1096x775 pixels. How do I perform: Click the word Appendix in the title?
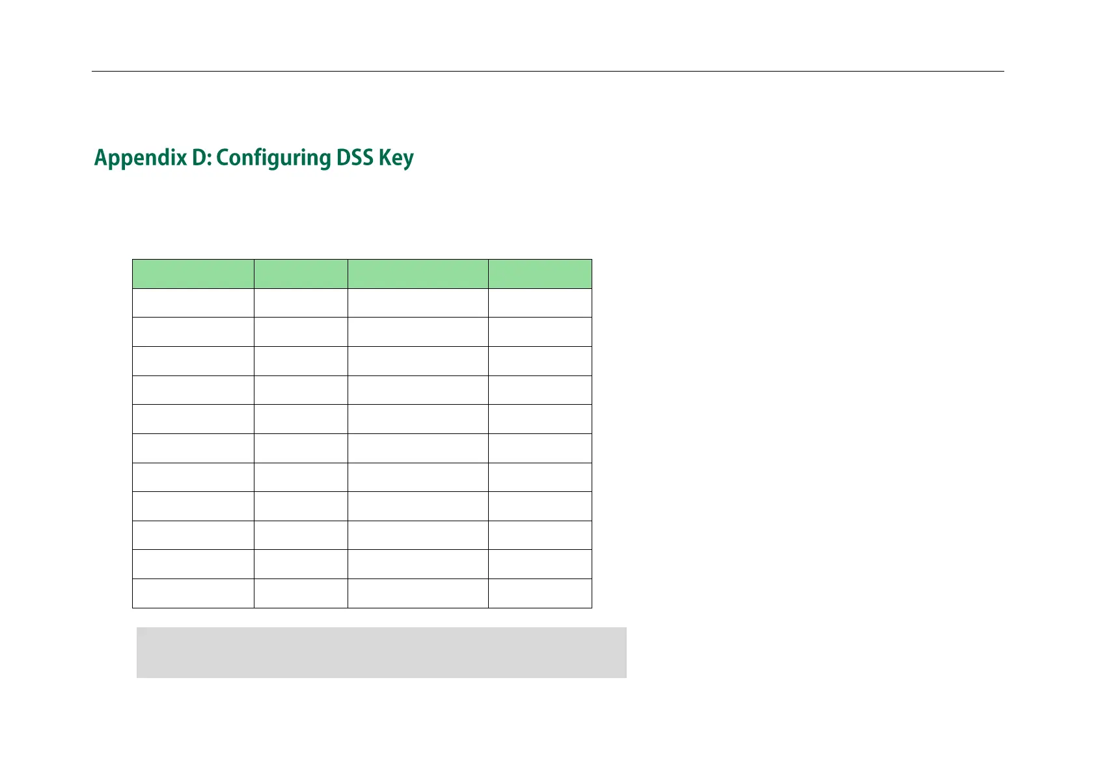(141, 159)
